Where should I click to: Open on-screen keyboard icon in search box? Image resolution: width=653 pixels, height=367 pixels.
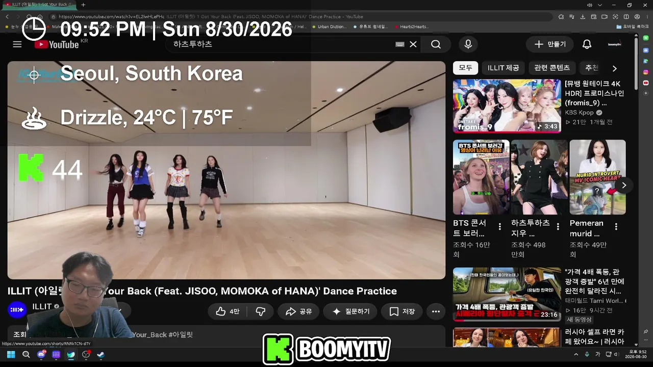[400, 44]
